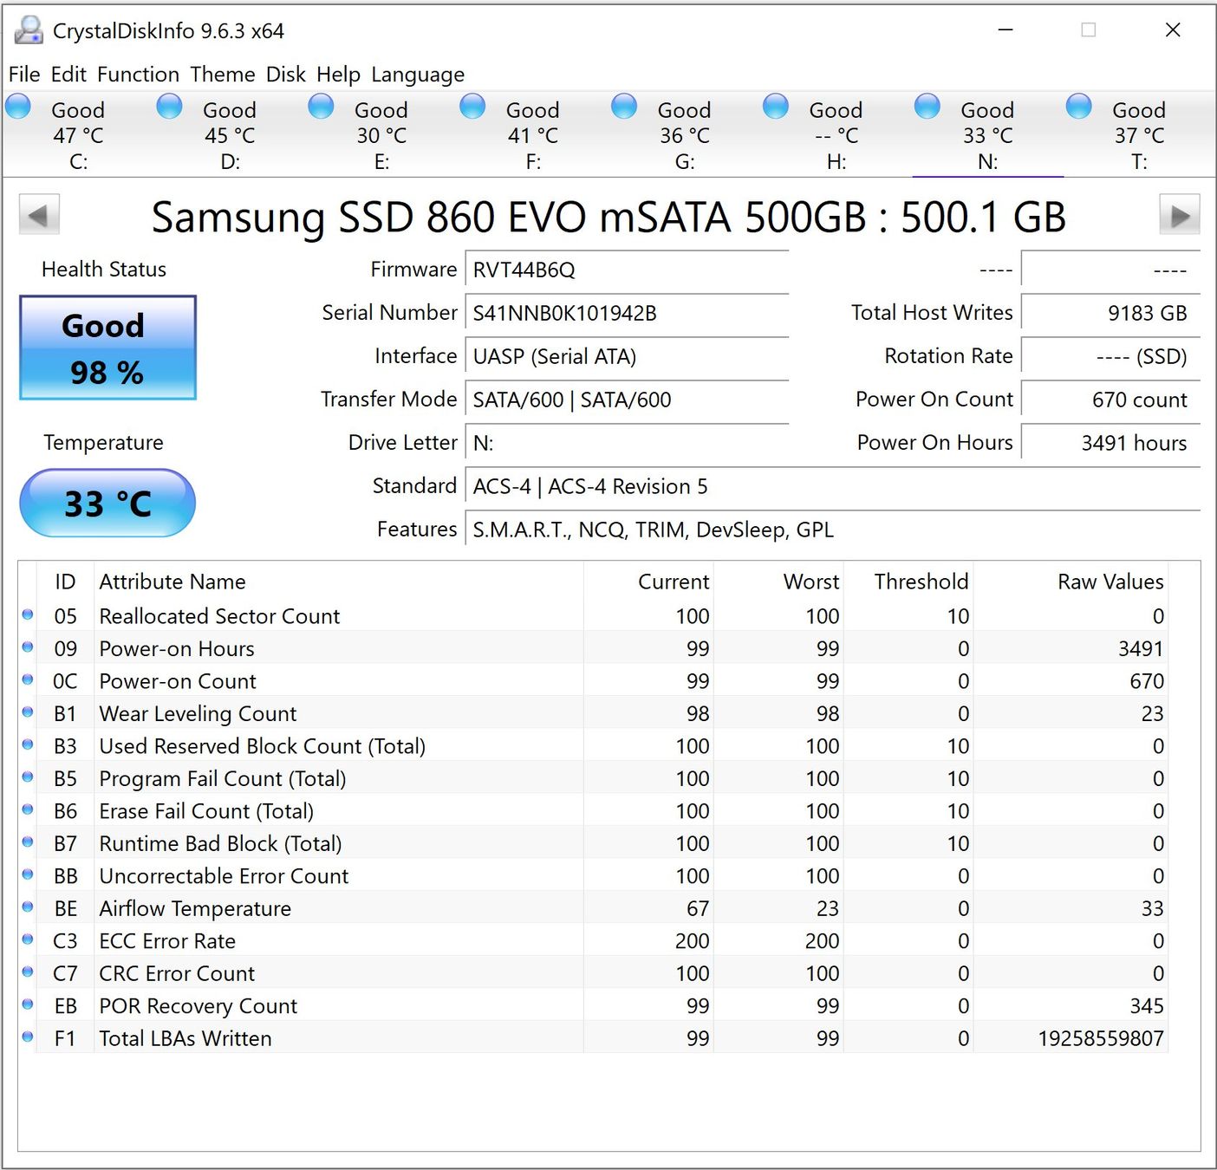Select drive D: at 45 °C
Screen dimensions: 1217x1170
(230, 135)
